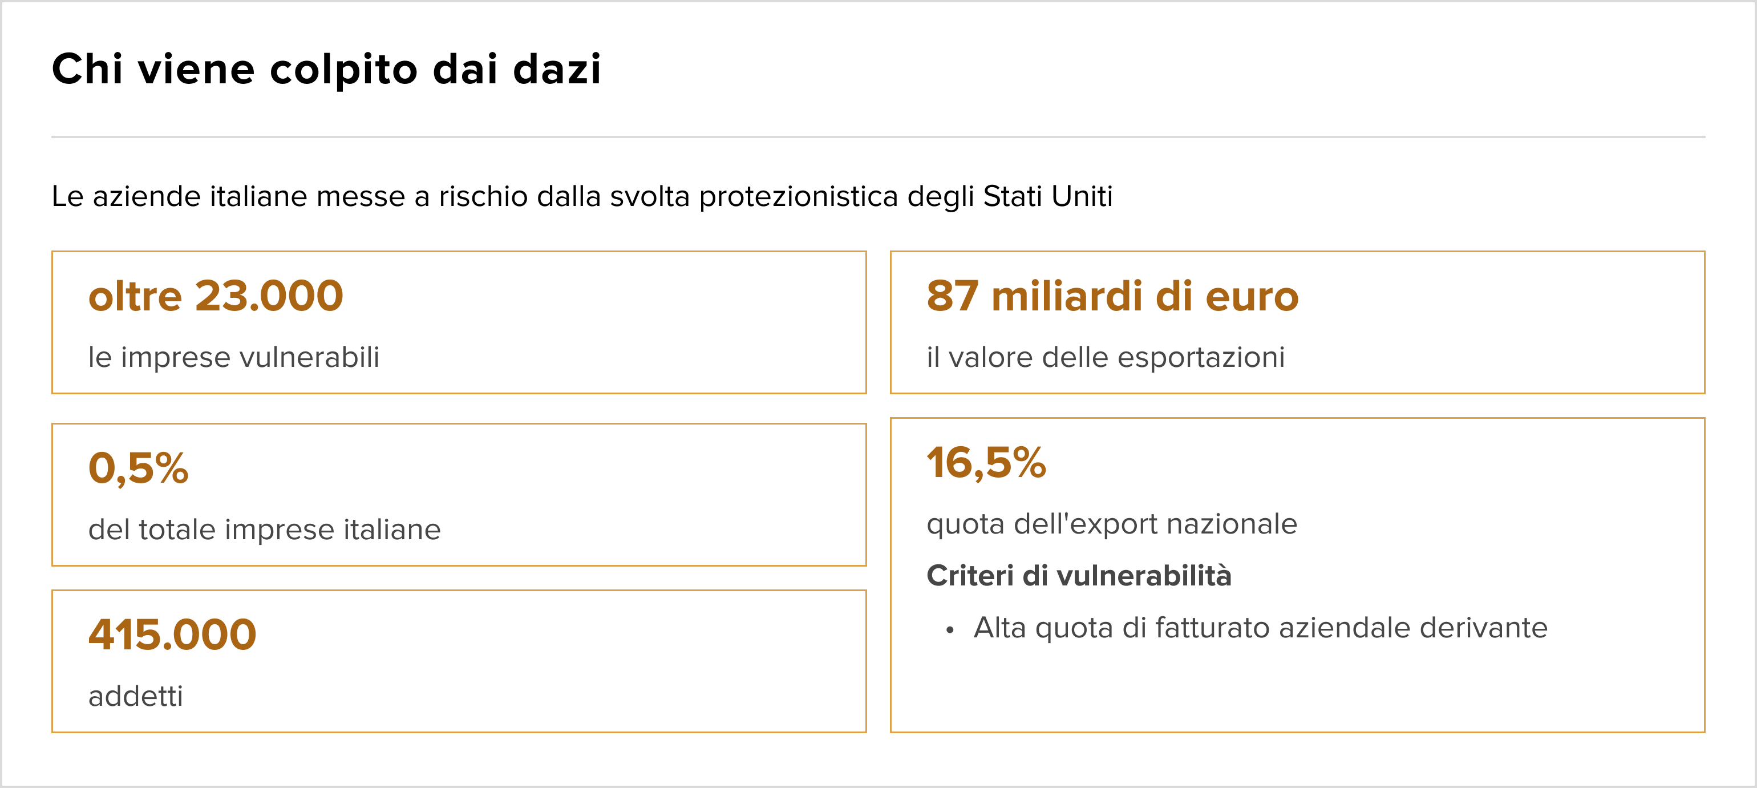This screenshot has width=1757, height=788.
Task: Click the 'Criteri di vulnerabilità' heading
Action: 1079,576
